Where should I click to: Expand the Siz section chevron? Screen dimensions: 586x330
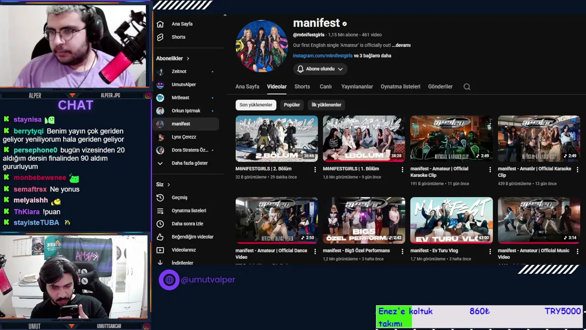[168, 185]
